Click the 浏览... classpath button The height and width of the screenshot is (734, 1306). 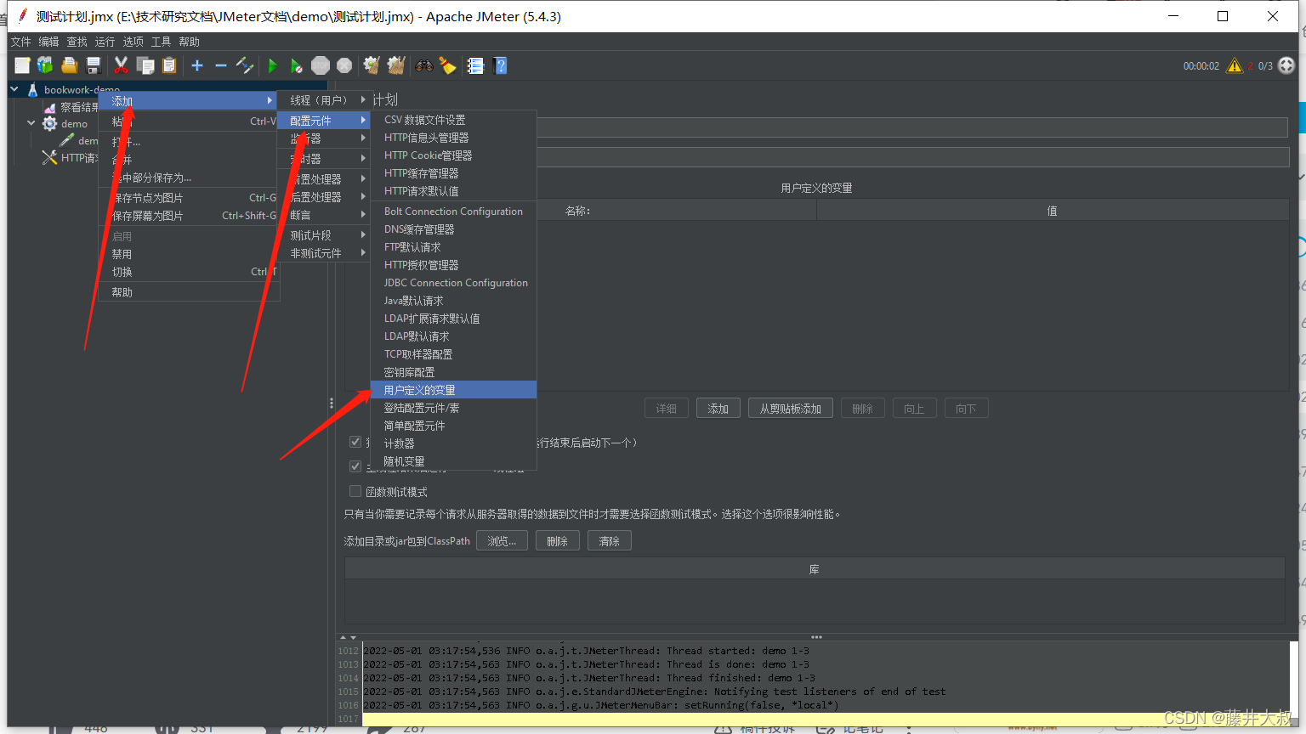[502, 541]
